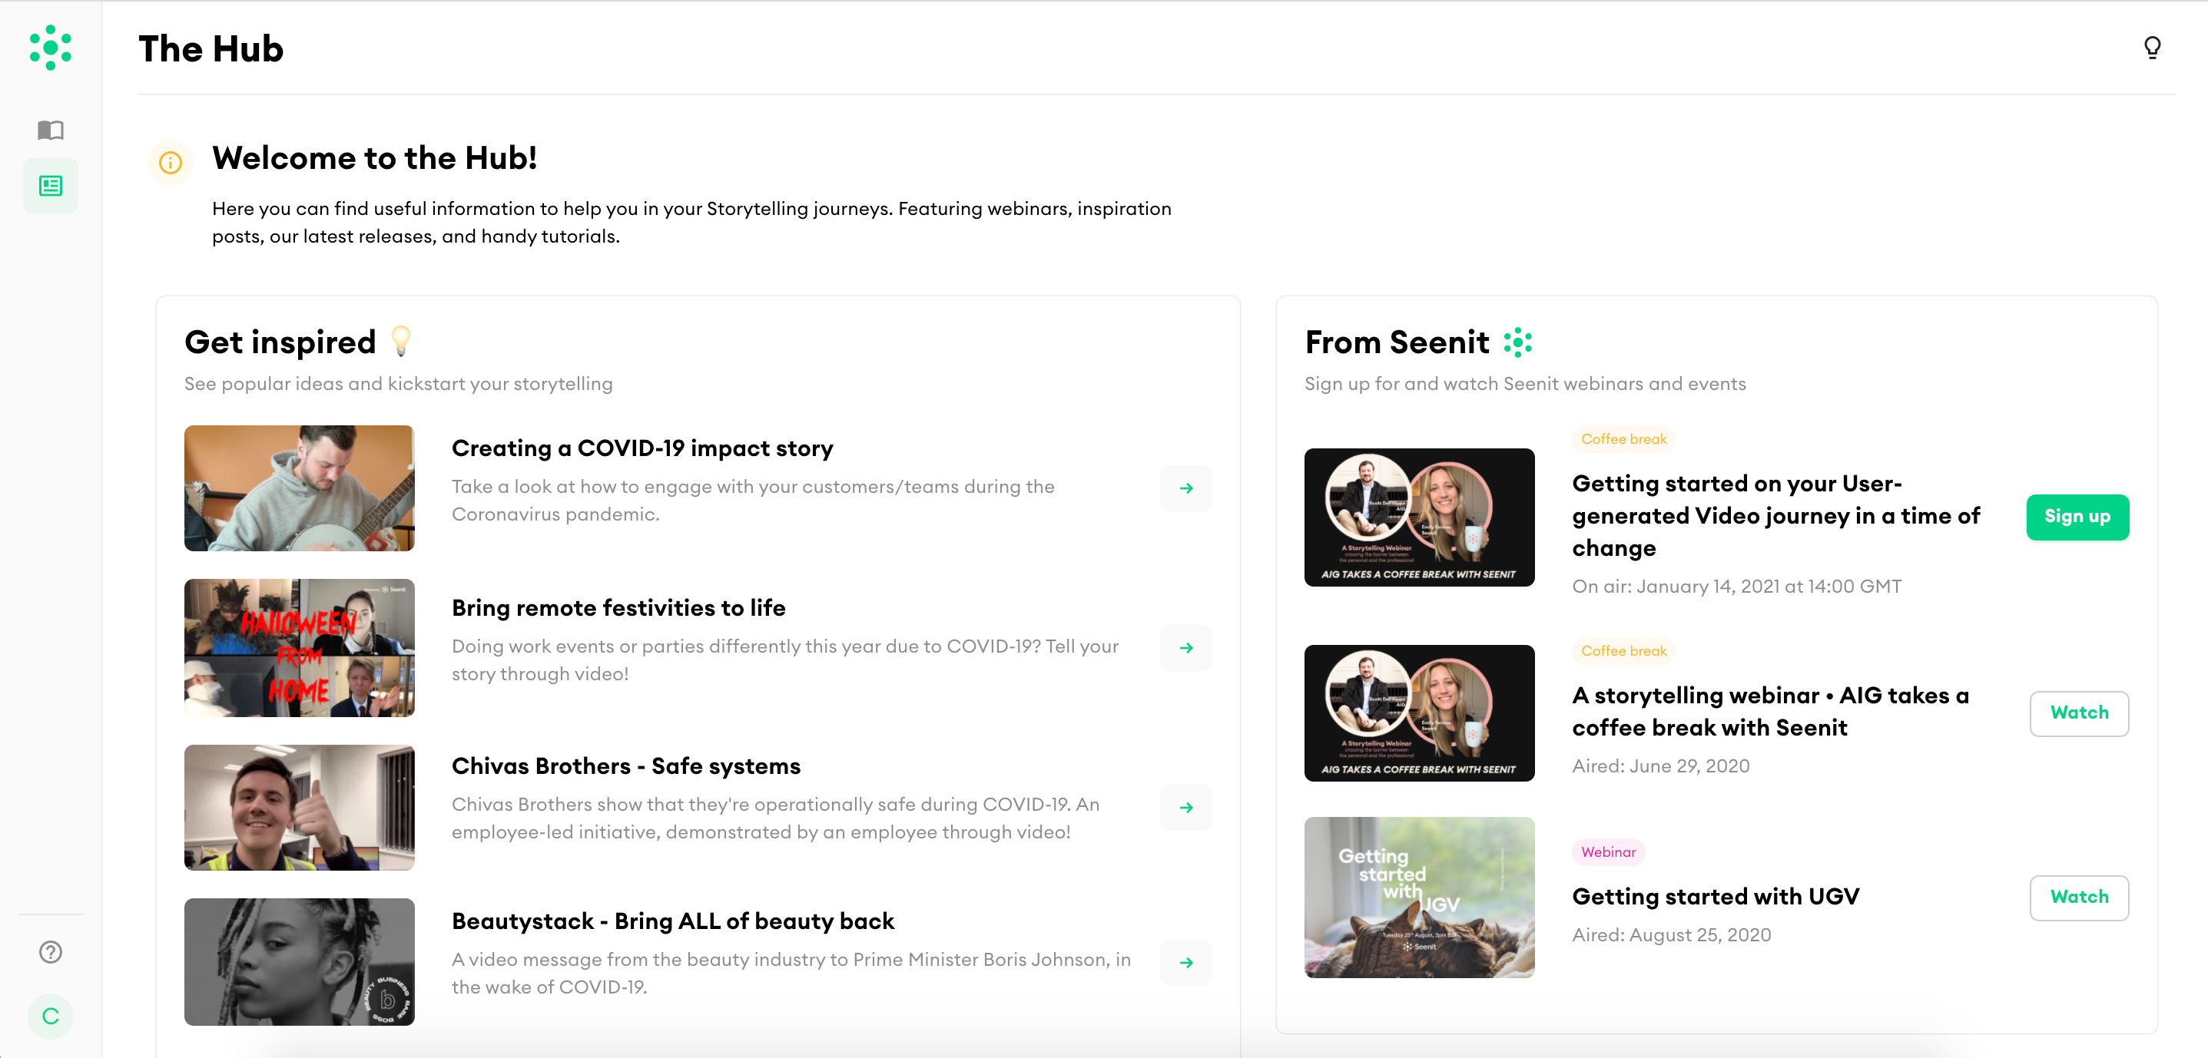Click the Getting started with UGV cats thumbnail
The width and height of the screenshot is (2208, 1058).
pos(1420,897)
